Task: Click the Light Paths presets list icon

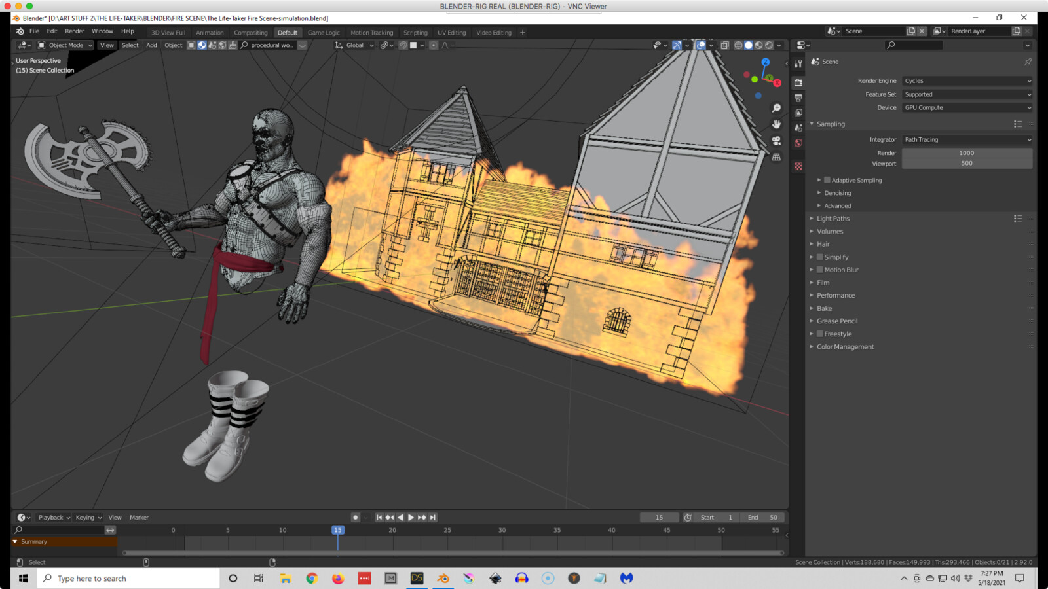Action: pos(1017,219)
